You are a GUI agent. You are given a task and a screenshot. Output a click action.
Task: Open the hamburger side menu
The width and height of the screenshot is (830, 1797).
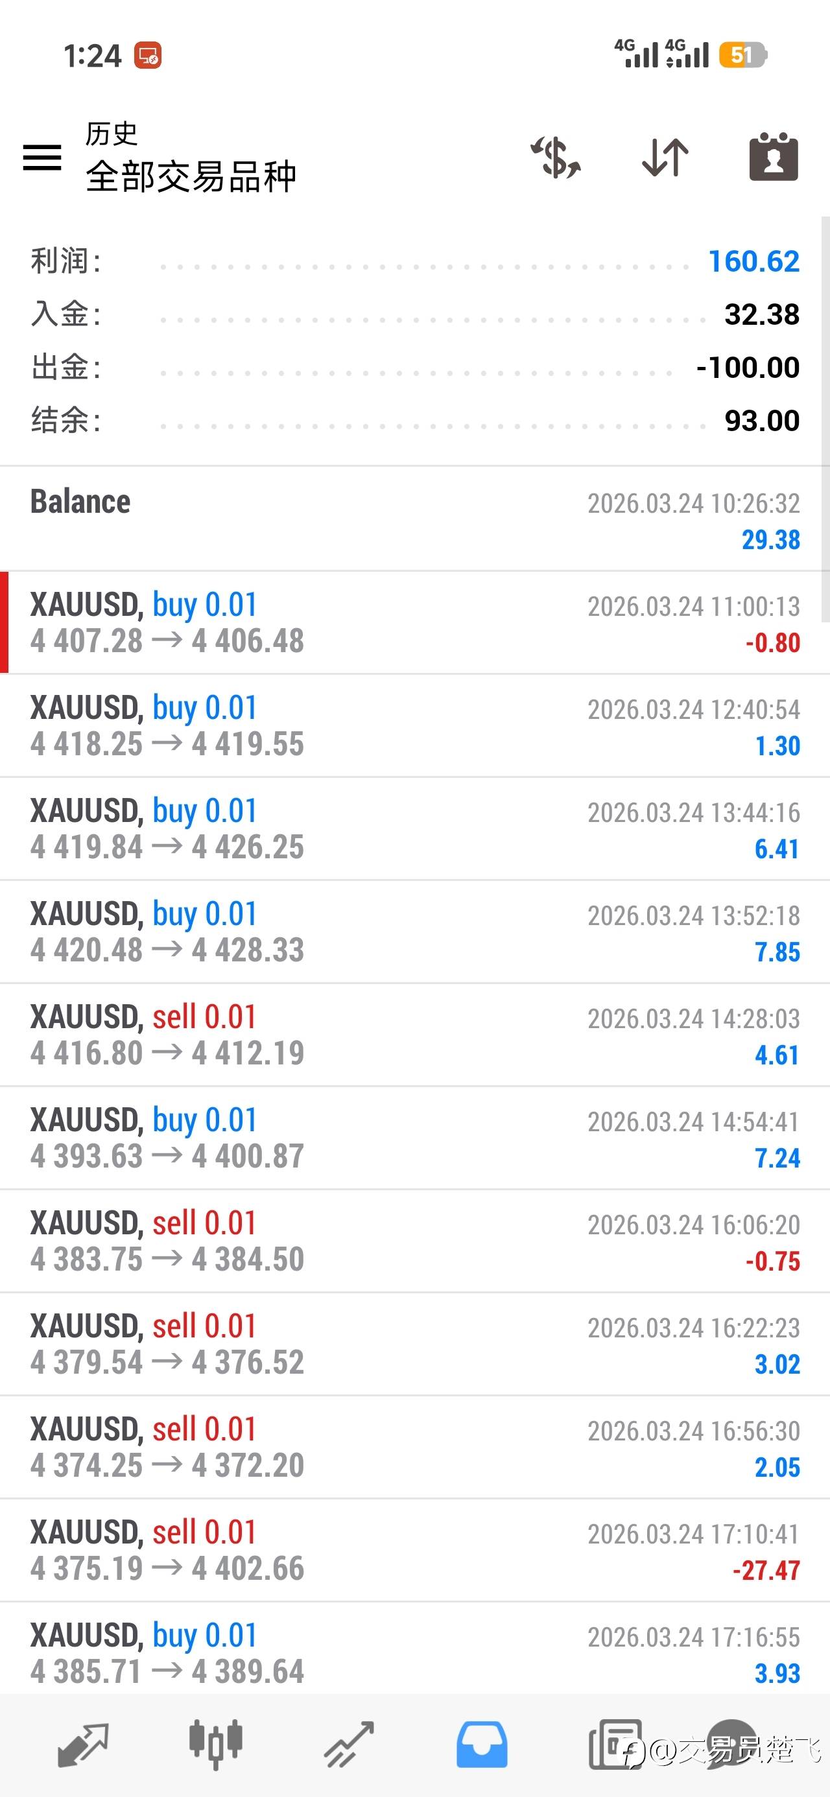click(x=42, y=157)
